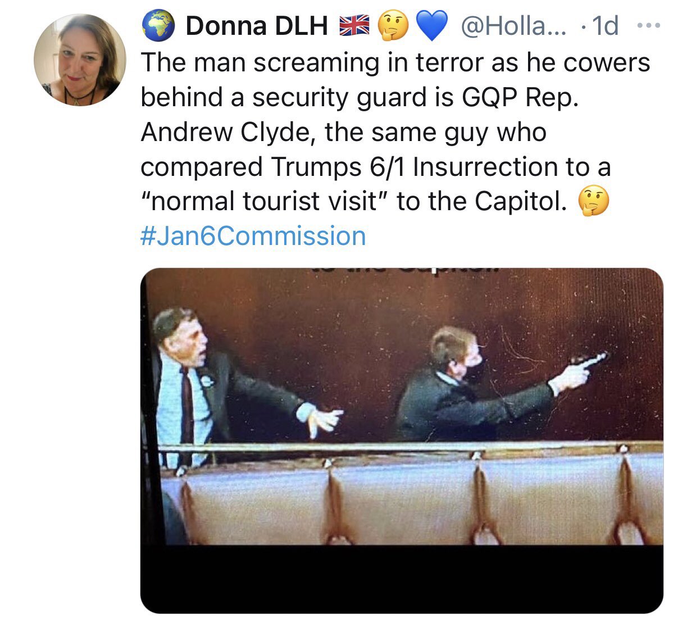The height and width of the screenshot is (617, 687).
Task: Click the 1d timestamp of the tweet
Action: coord(606,26)
